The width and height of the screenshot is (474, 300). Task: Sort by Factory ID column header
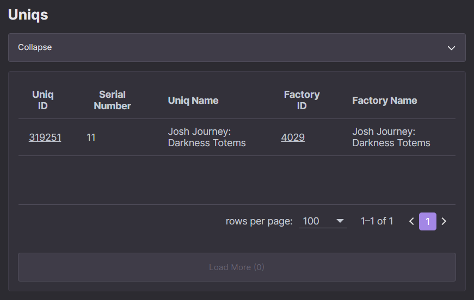point(301,100)
